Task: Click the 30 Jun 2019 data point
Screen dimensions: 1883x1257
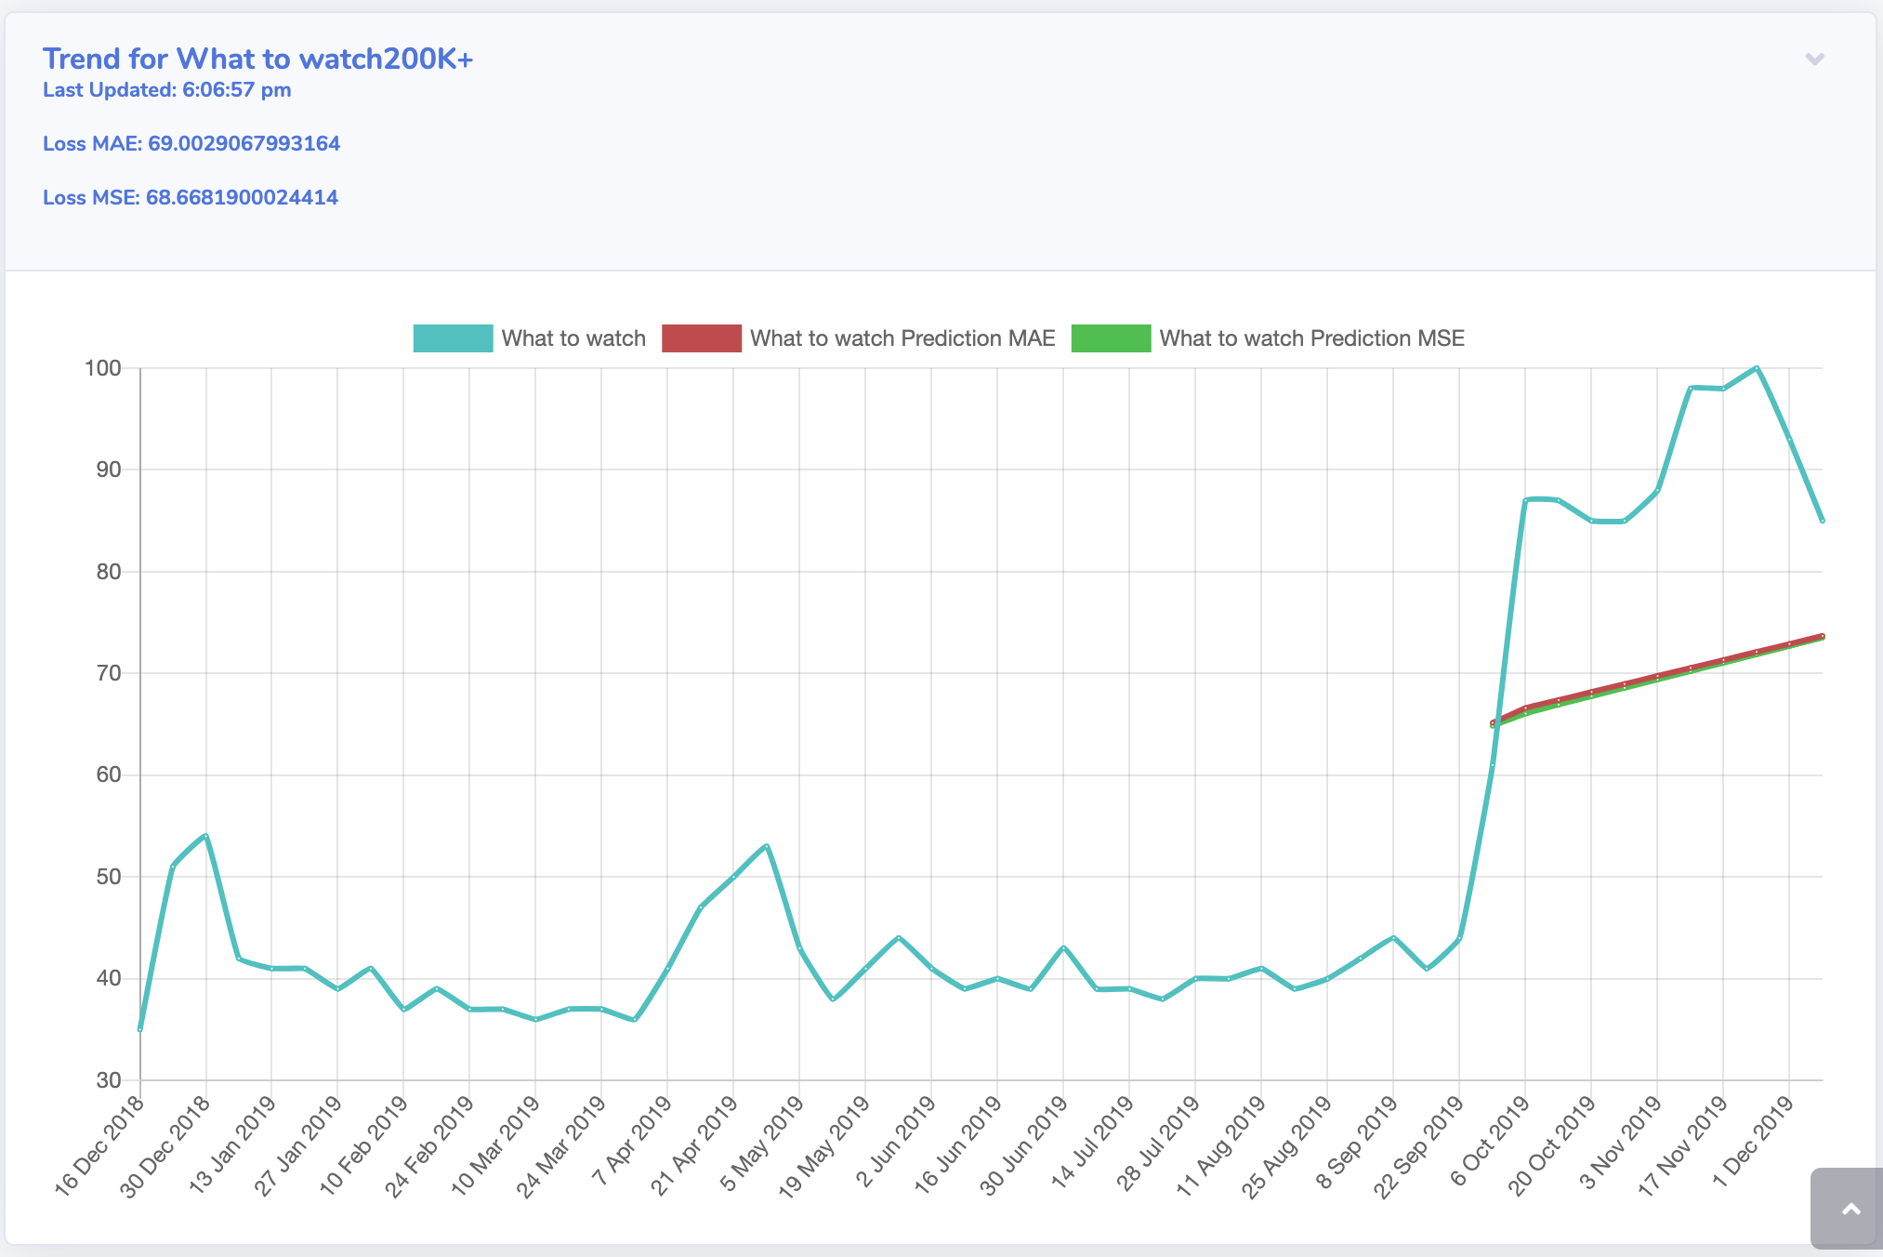Action: point(1063,947)
